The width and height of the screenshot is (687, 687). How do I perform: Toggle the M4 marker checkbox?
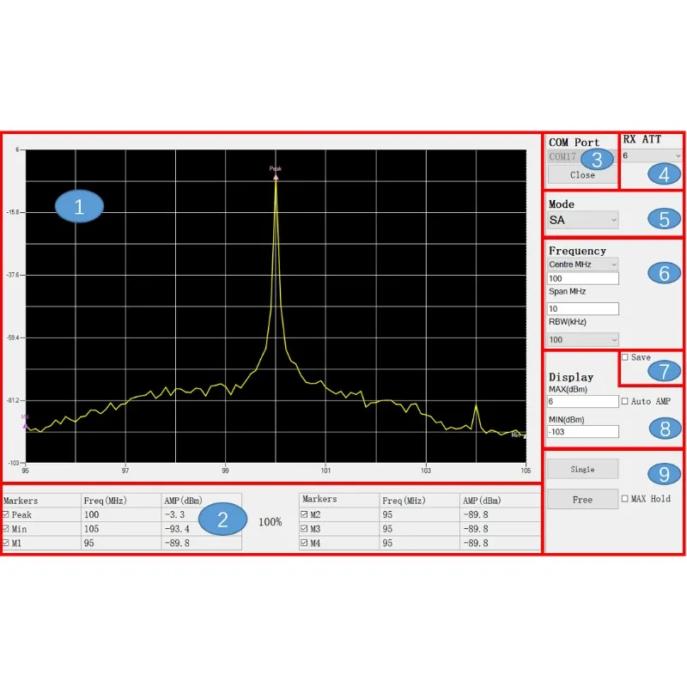(x=305, y=543)
